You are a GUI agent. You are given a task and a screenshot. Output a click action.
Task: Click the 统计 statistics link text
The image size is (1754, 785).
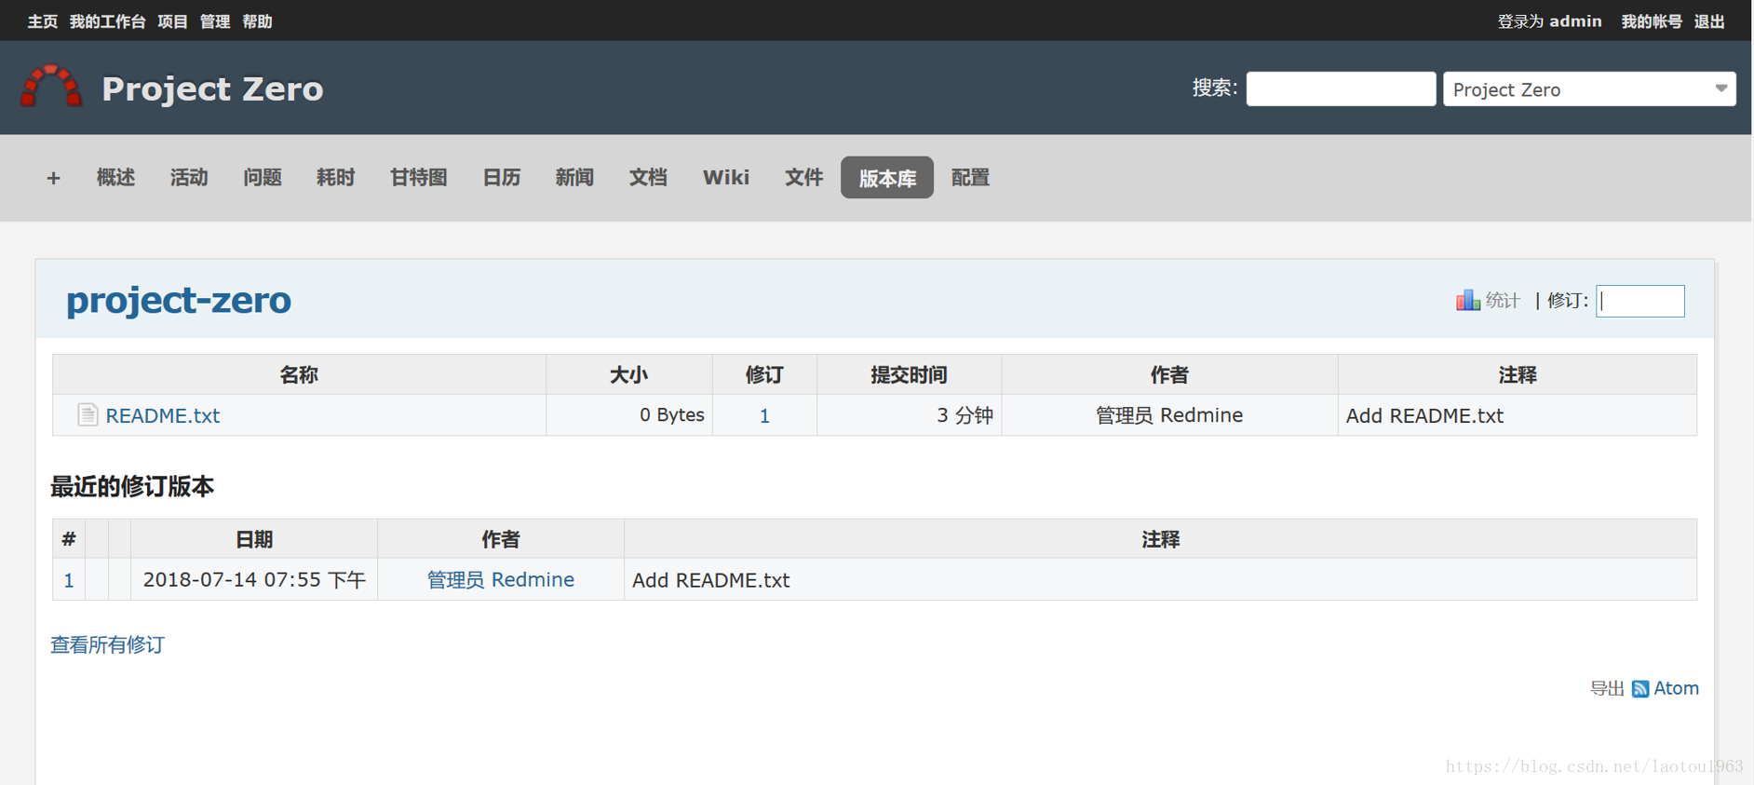[1503, 300]
